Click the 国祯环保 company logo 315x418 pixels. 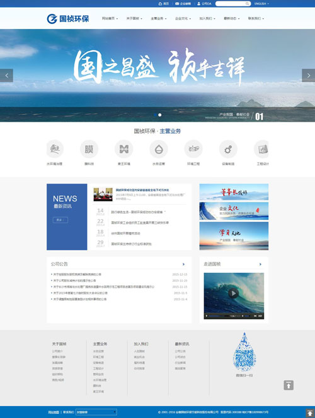68,19
